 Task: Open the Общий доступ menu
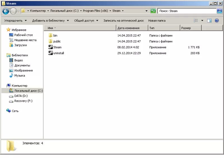86,20
